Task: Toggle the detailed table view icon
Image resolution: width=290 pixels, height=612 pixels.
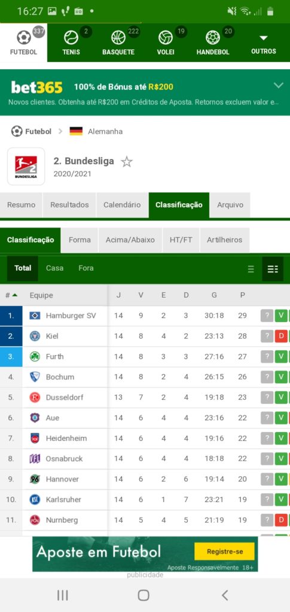Action: click(273, 269)
